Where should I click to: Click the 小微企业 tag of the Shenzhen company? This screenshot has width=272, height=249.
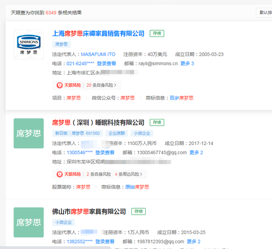pyautogui.click(x=142, y=133)
